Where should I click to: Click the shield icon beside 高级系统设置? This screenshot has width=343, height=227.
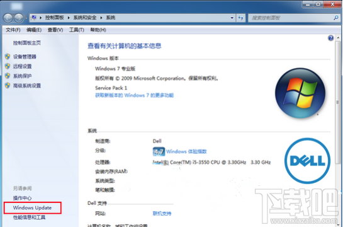click(x=8, y=86)
